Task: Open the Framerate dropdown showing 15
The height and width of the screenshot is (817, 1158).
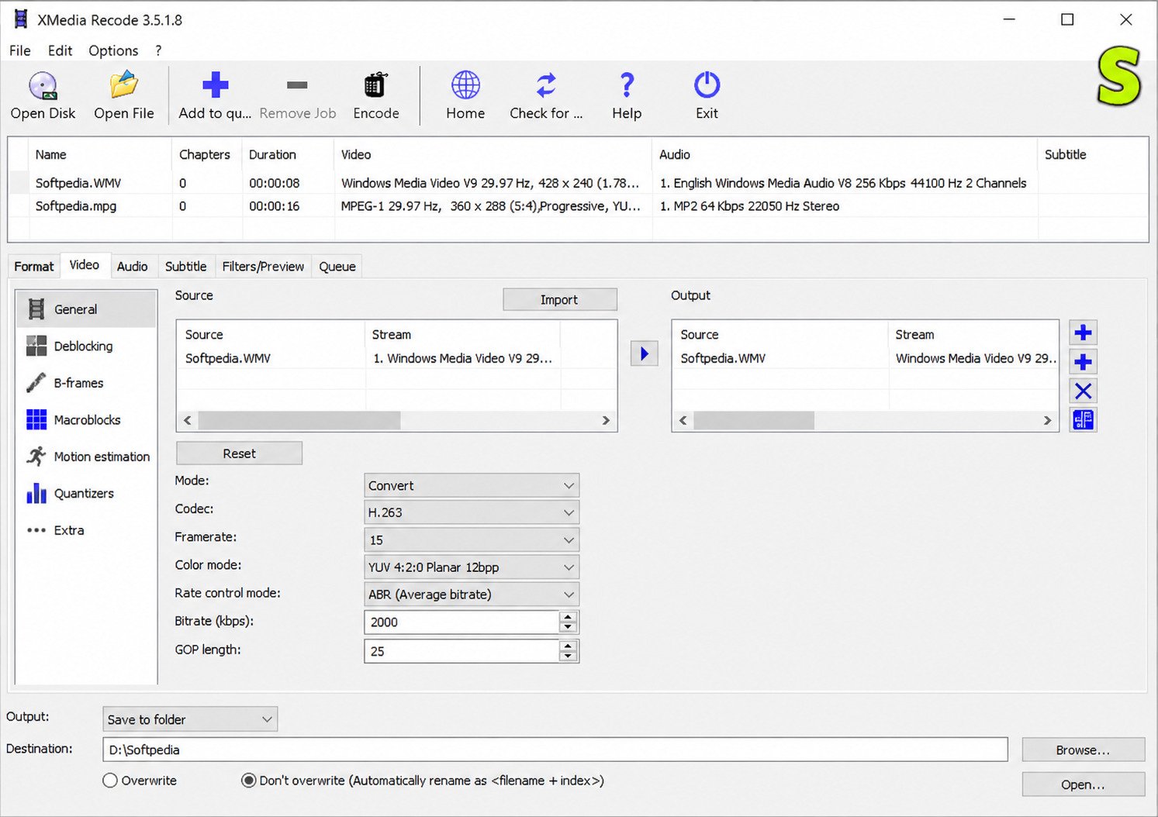Action: pyautogui.click(x=472, y=539)
